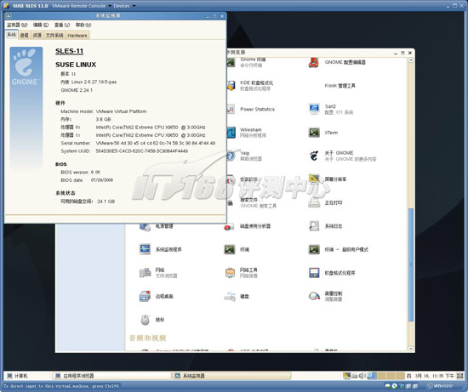Open floppy formatter (软盘格式化程序) icon
The image size is (468, 392).
click(314, 273)
